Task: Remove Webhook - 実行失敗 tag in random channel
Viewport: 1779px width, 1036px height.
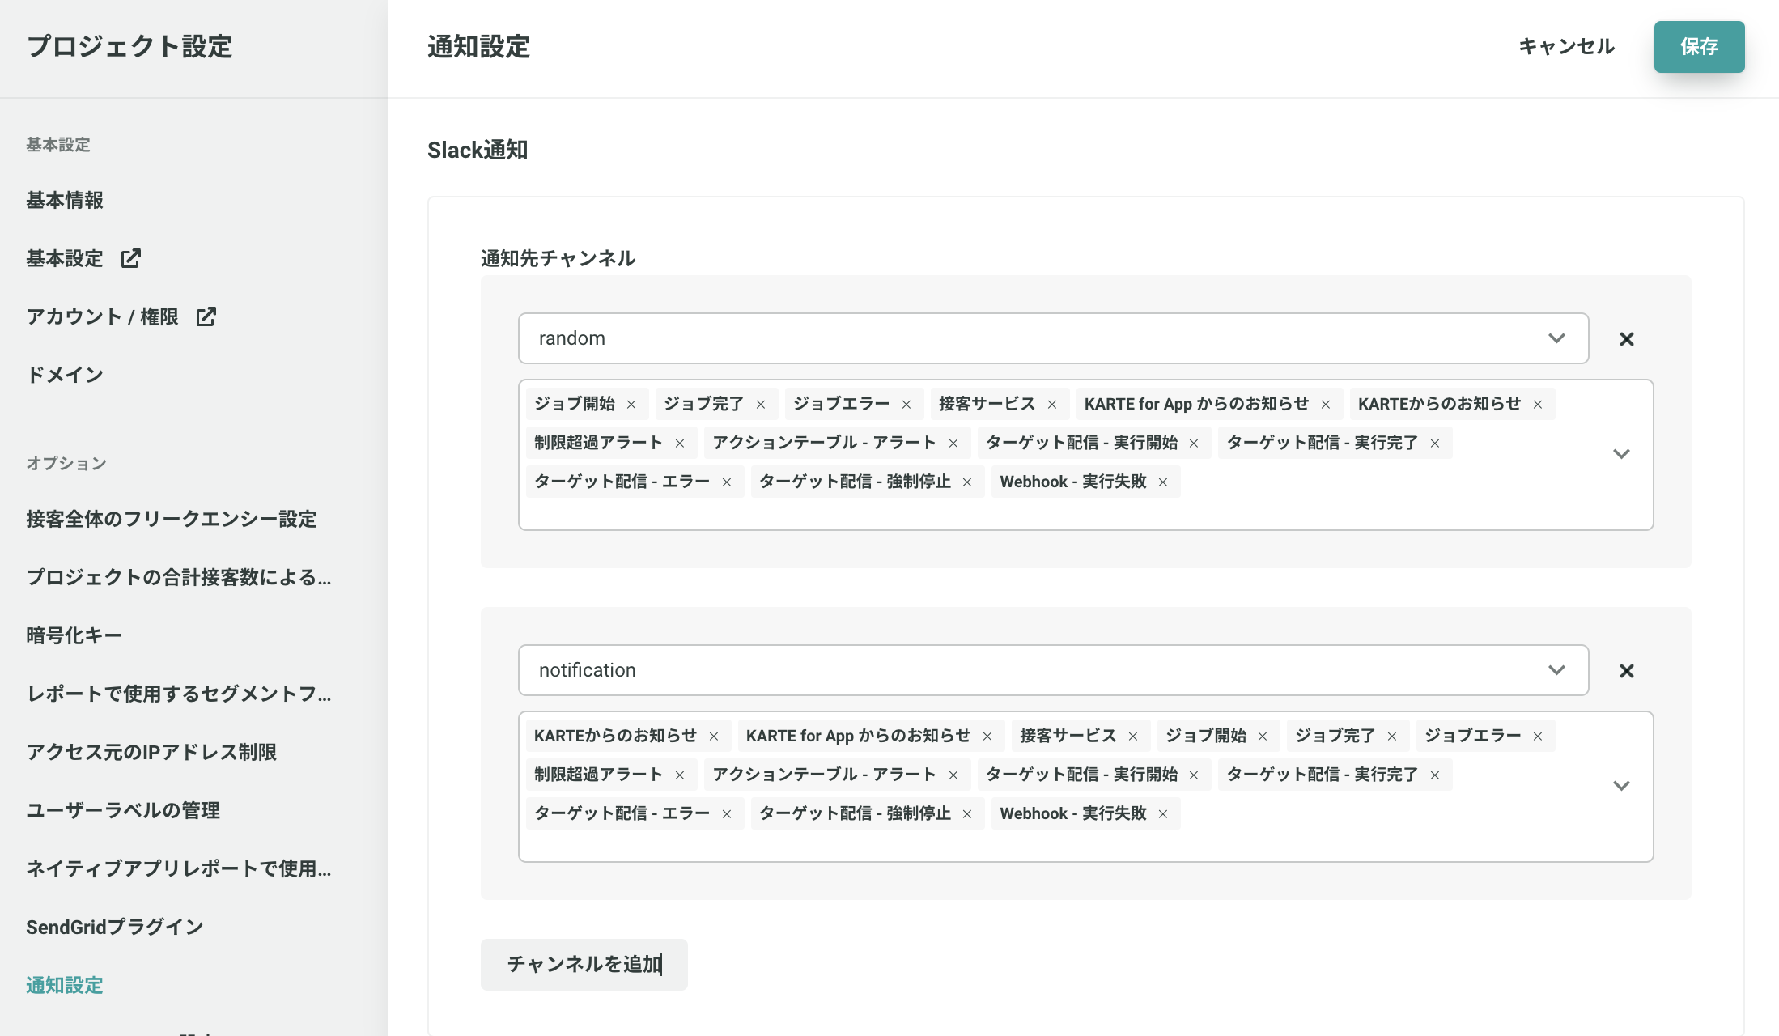Action: pyautogui.click(x=1163, y=482)
